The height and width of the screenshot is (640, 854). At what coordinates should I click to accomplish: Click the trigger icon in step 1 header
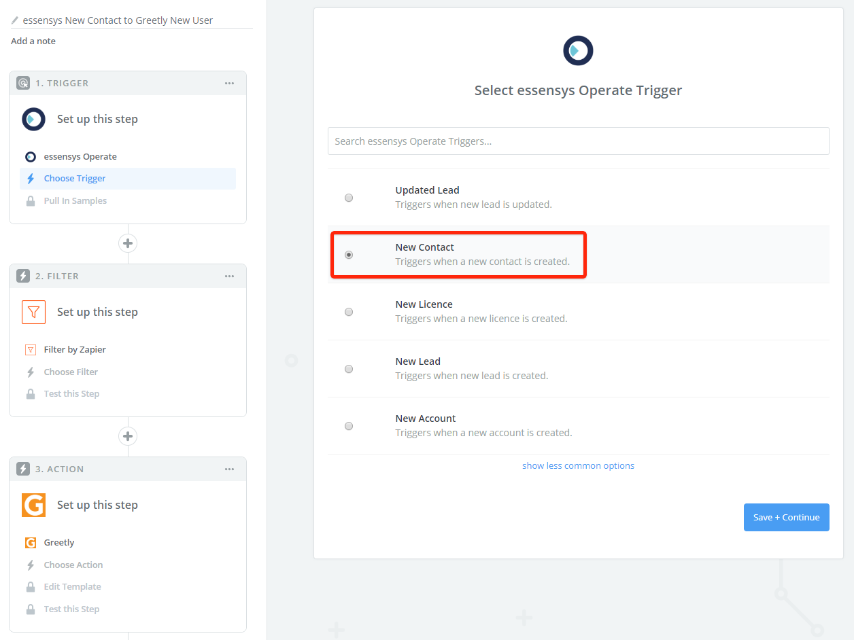[x=22, y=83]
